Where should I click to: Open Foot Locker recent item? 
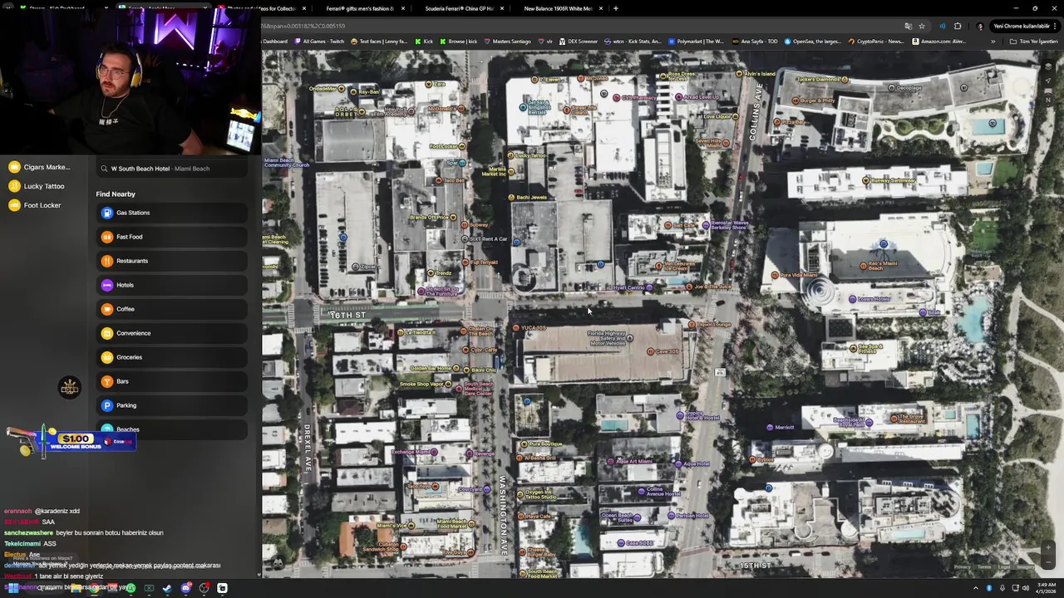coord(35,205)
